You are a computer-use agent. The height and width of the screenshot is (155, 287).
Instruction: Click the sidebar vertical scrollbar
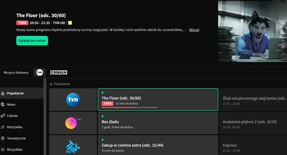pos(45,117)
